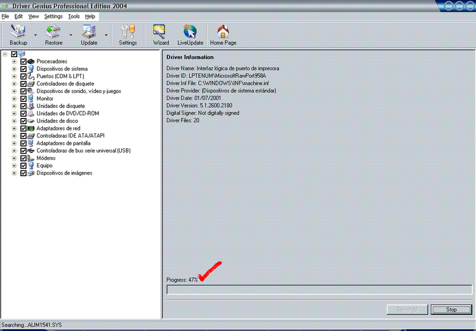Uncheck the root tree checkbox
The height and width of the screenshot is (331, 476).
(14, 54)
